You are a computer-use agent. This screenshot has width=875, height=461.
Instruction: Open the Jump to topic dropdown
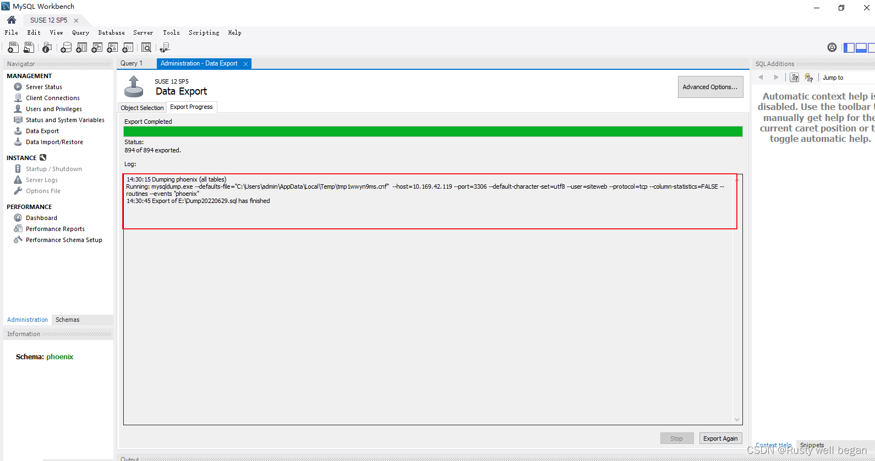[x=847, y=78]
